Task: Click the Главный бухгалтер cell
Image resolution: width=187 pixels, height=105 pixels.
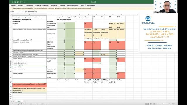Action: tap(29, 40)
